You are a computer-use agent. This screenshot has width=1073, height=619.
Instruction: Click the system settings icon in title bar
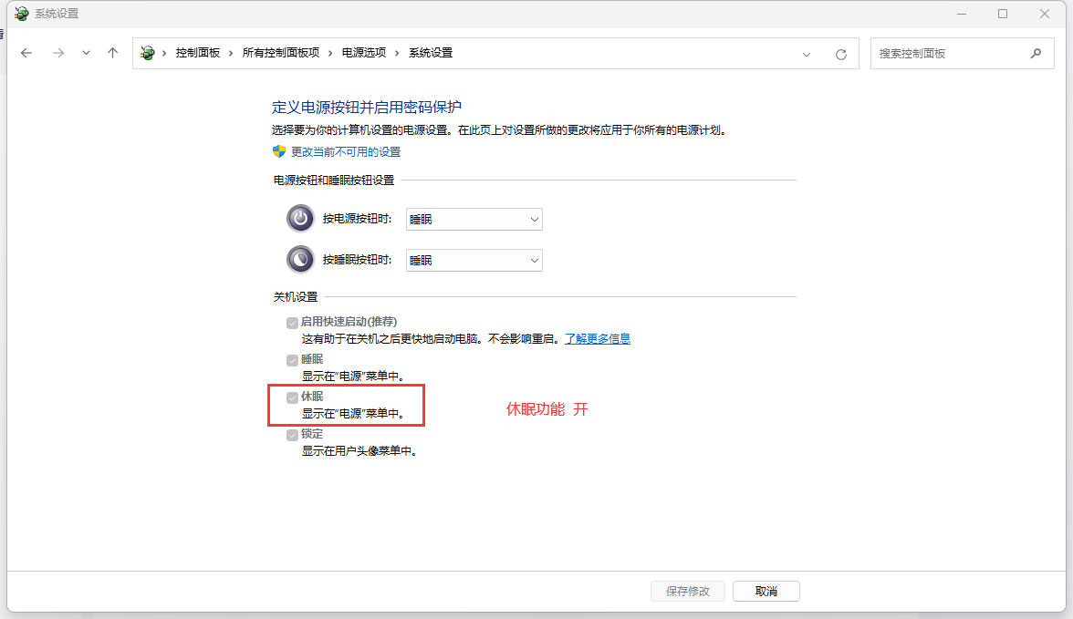click(22, 14)
